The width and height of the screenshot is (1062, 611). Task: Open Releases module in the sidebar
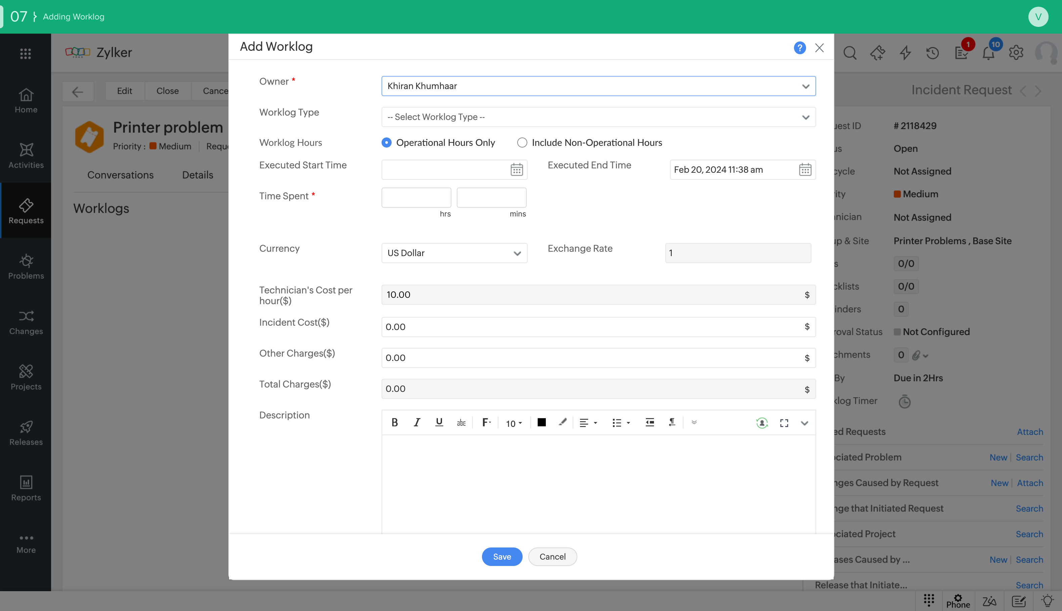click(26, 433)
